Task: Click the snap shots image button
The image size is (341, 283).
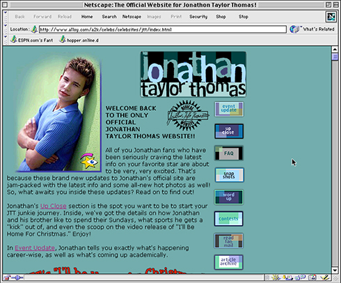Action: [229, 175]
